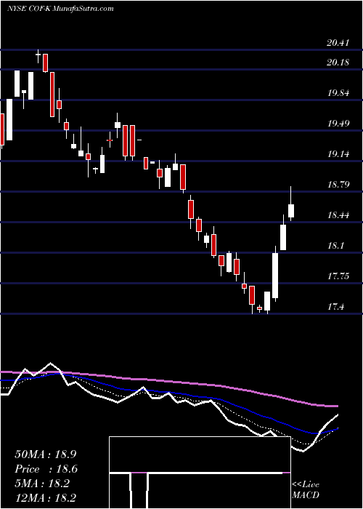Click the 18.44 price label
Image resolution: width=363 pixels, height=509 pixels.
point(338,215)
